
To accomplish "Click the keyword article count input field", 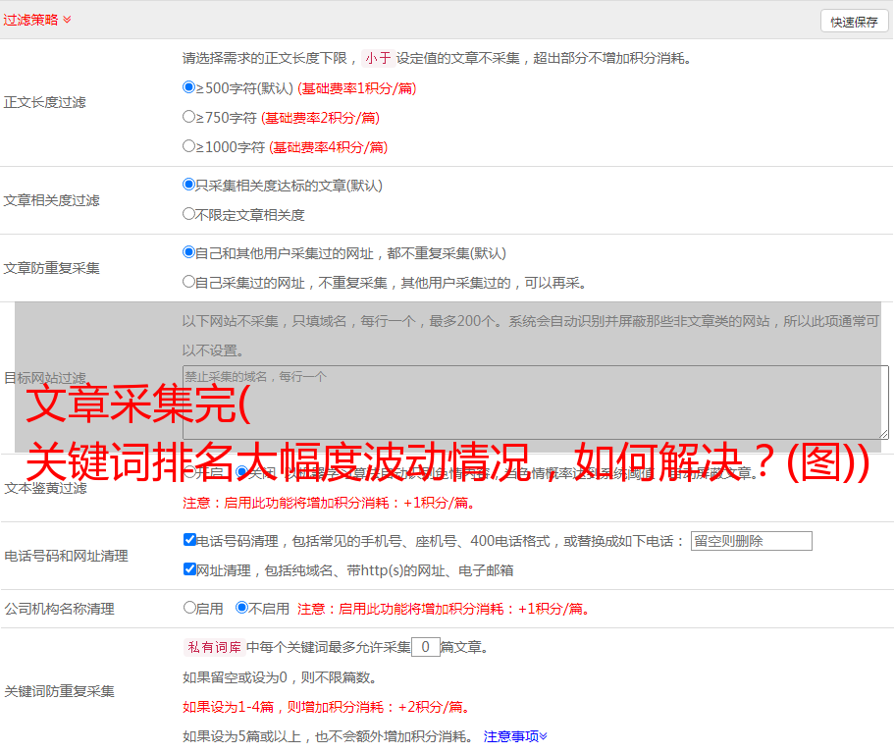I will (425, 647).
